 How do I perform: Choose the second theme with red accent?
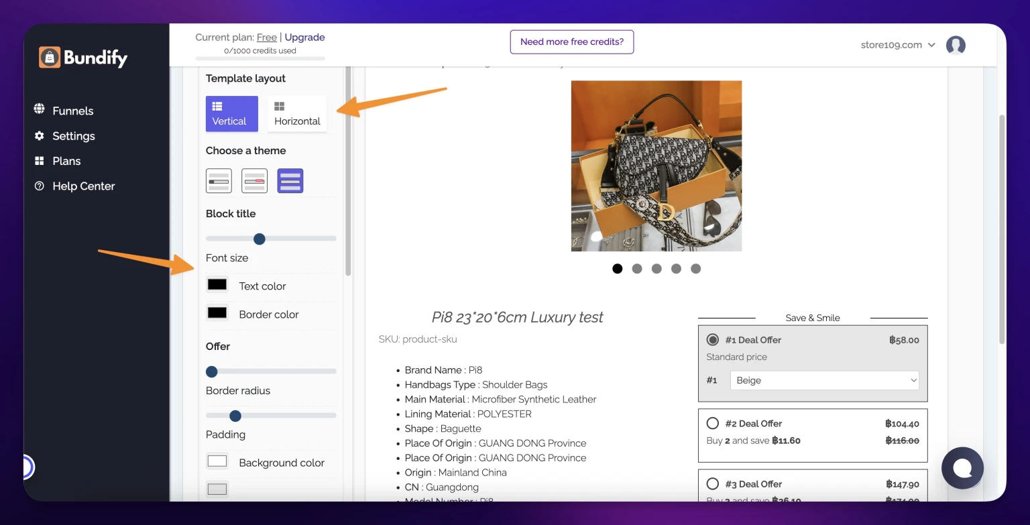[255, 181]
